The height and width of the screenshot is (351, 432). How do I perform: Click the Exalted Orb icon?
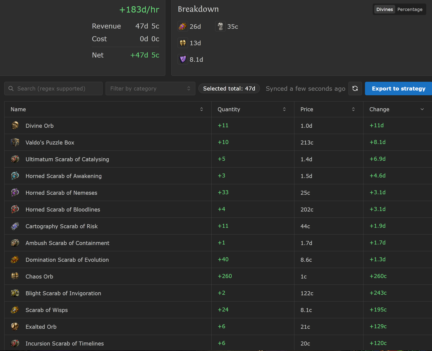15,326
